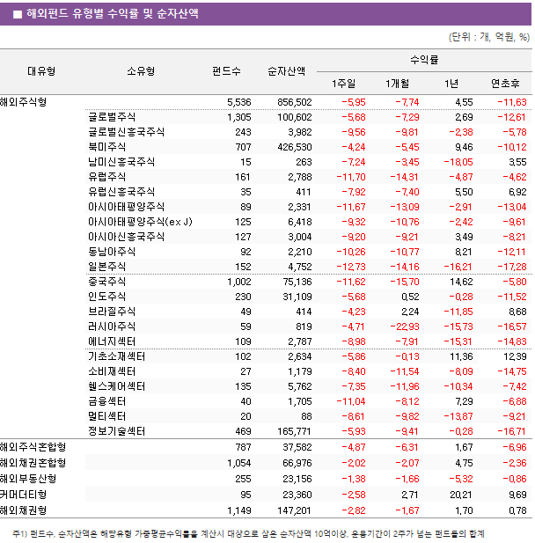Select the 아시아태평양주식(ex J) row label
This screenshot has width=535, height=543.
[x=140, y=222]
